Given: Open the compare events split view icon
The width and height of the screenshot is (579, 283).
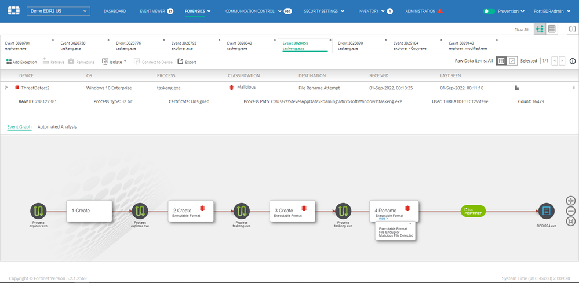Looking at the screenshot, I should 573,29.
